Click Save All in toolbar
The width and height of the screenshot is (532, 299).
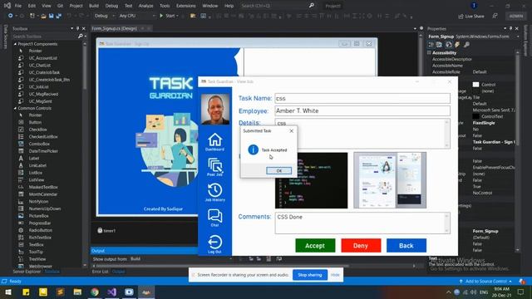click(x=59, y=16)
